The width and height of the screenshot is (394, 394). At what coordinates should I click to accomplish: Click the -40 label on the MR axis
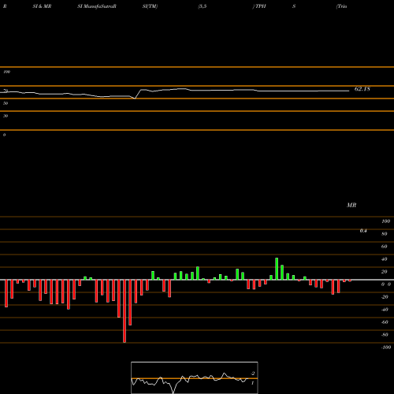pos(385,310)
